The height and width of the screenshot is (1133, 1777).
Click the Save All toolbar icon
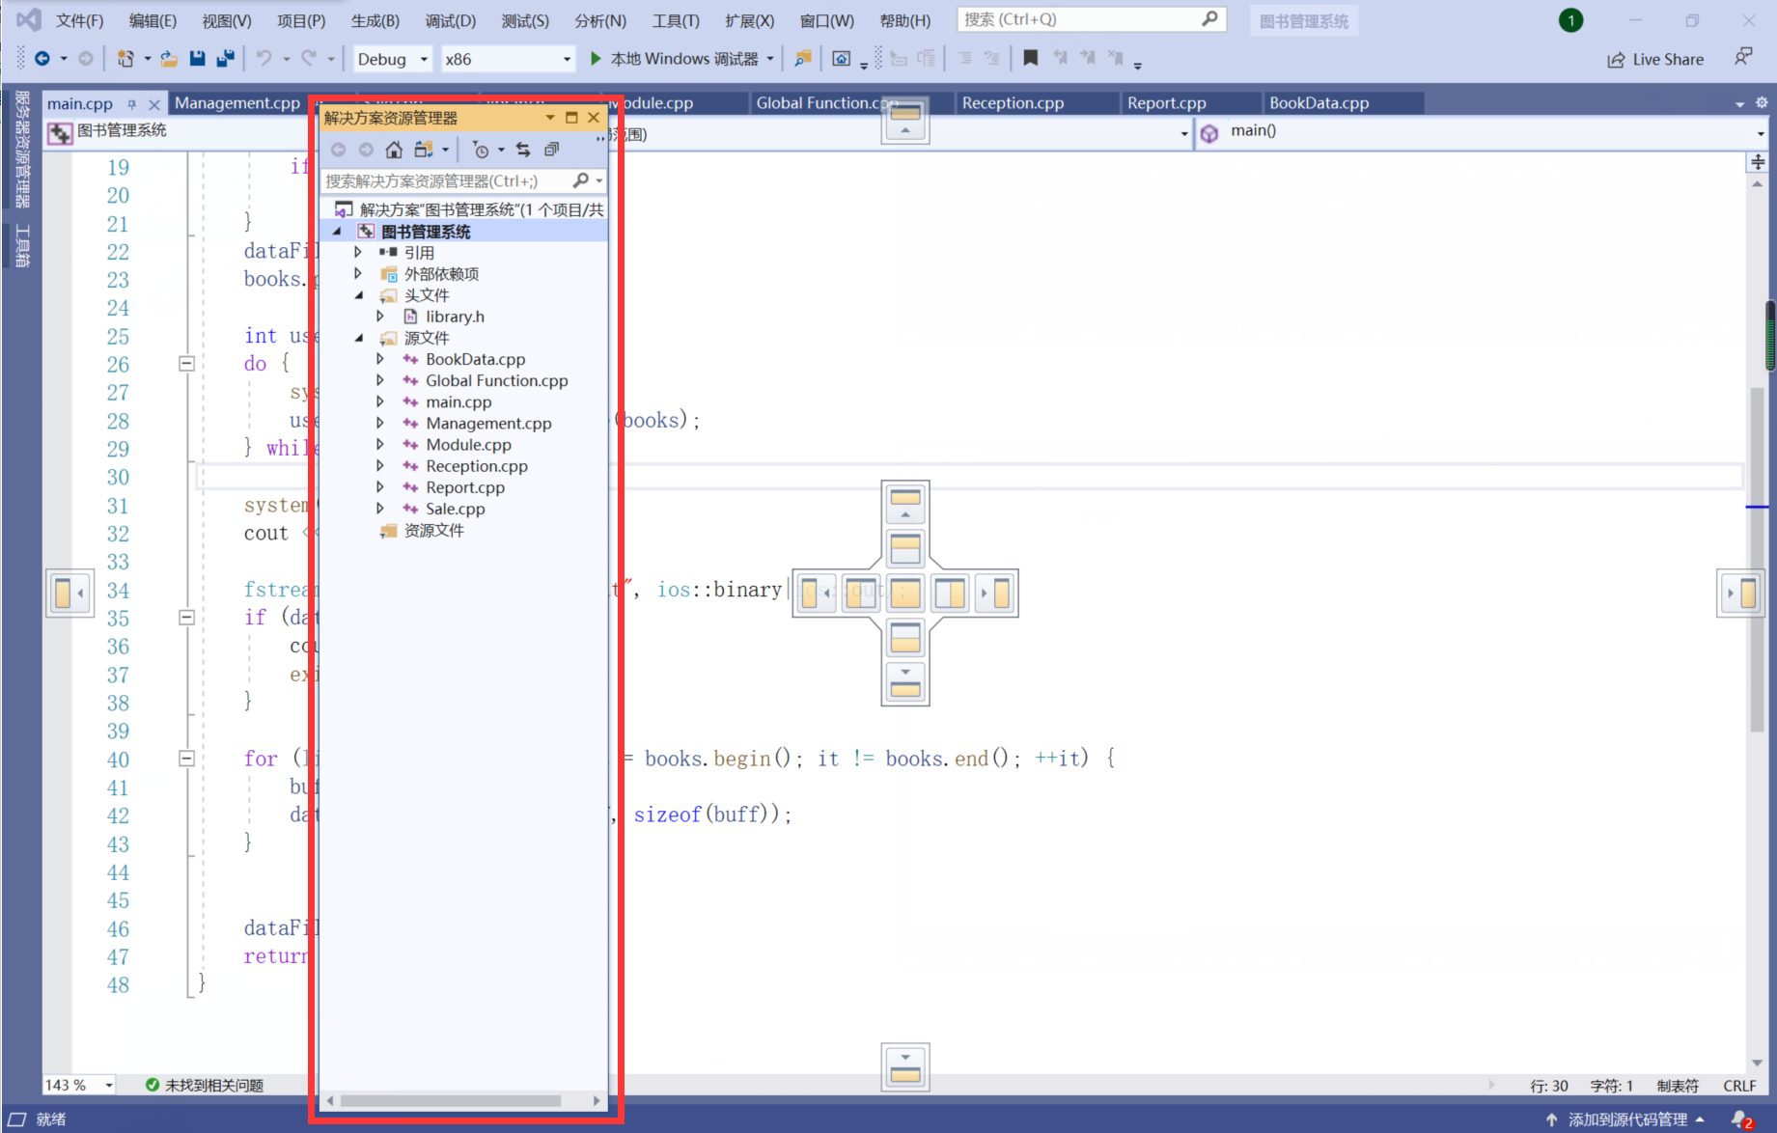(x=225, y=59)
